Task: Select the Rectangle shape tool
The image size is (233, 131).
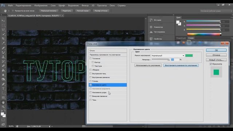Action: [3, 98]
